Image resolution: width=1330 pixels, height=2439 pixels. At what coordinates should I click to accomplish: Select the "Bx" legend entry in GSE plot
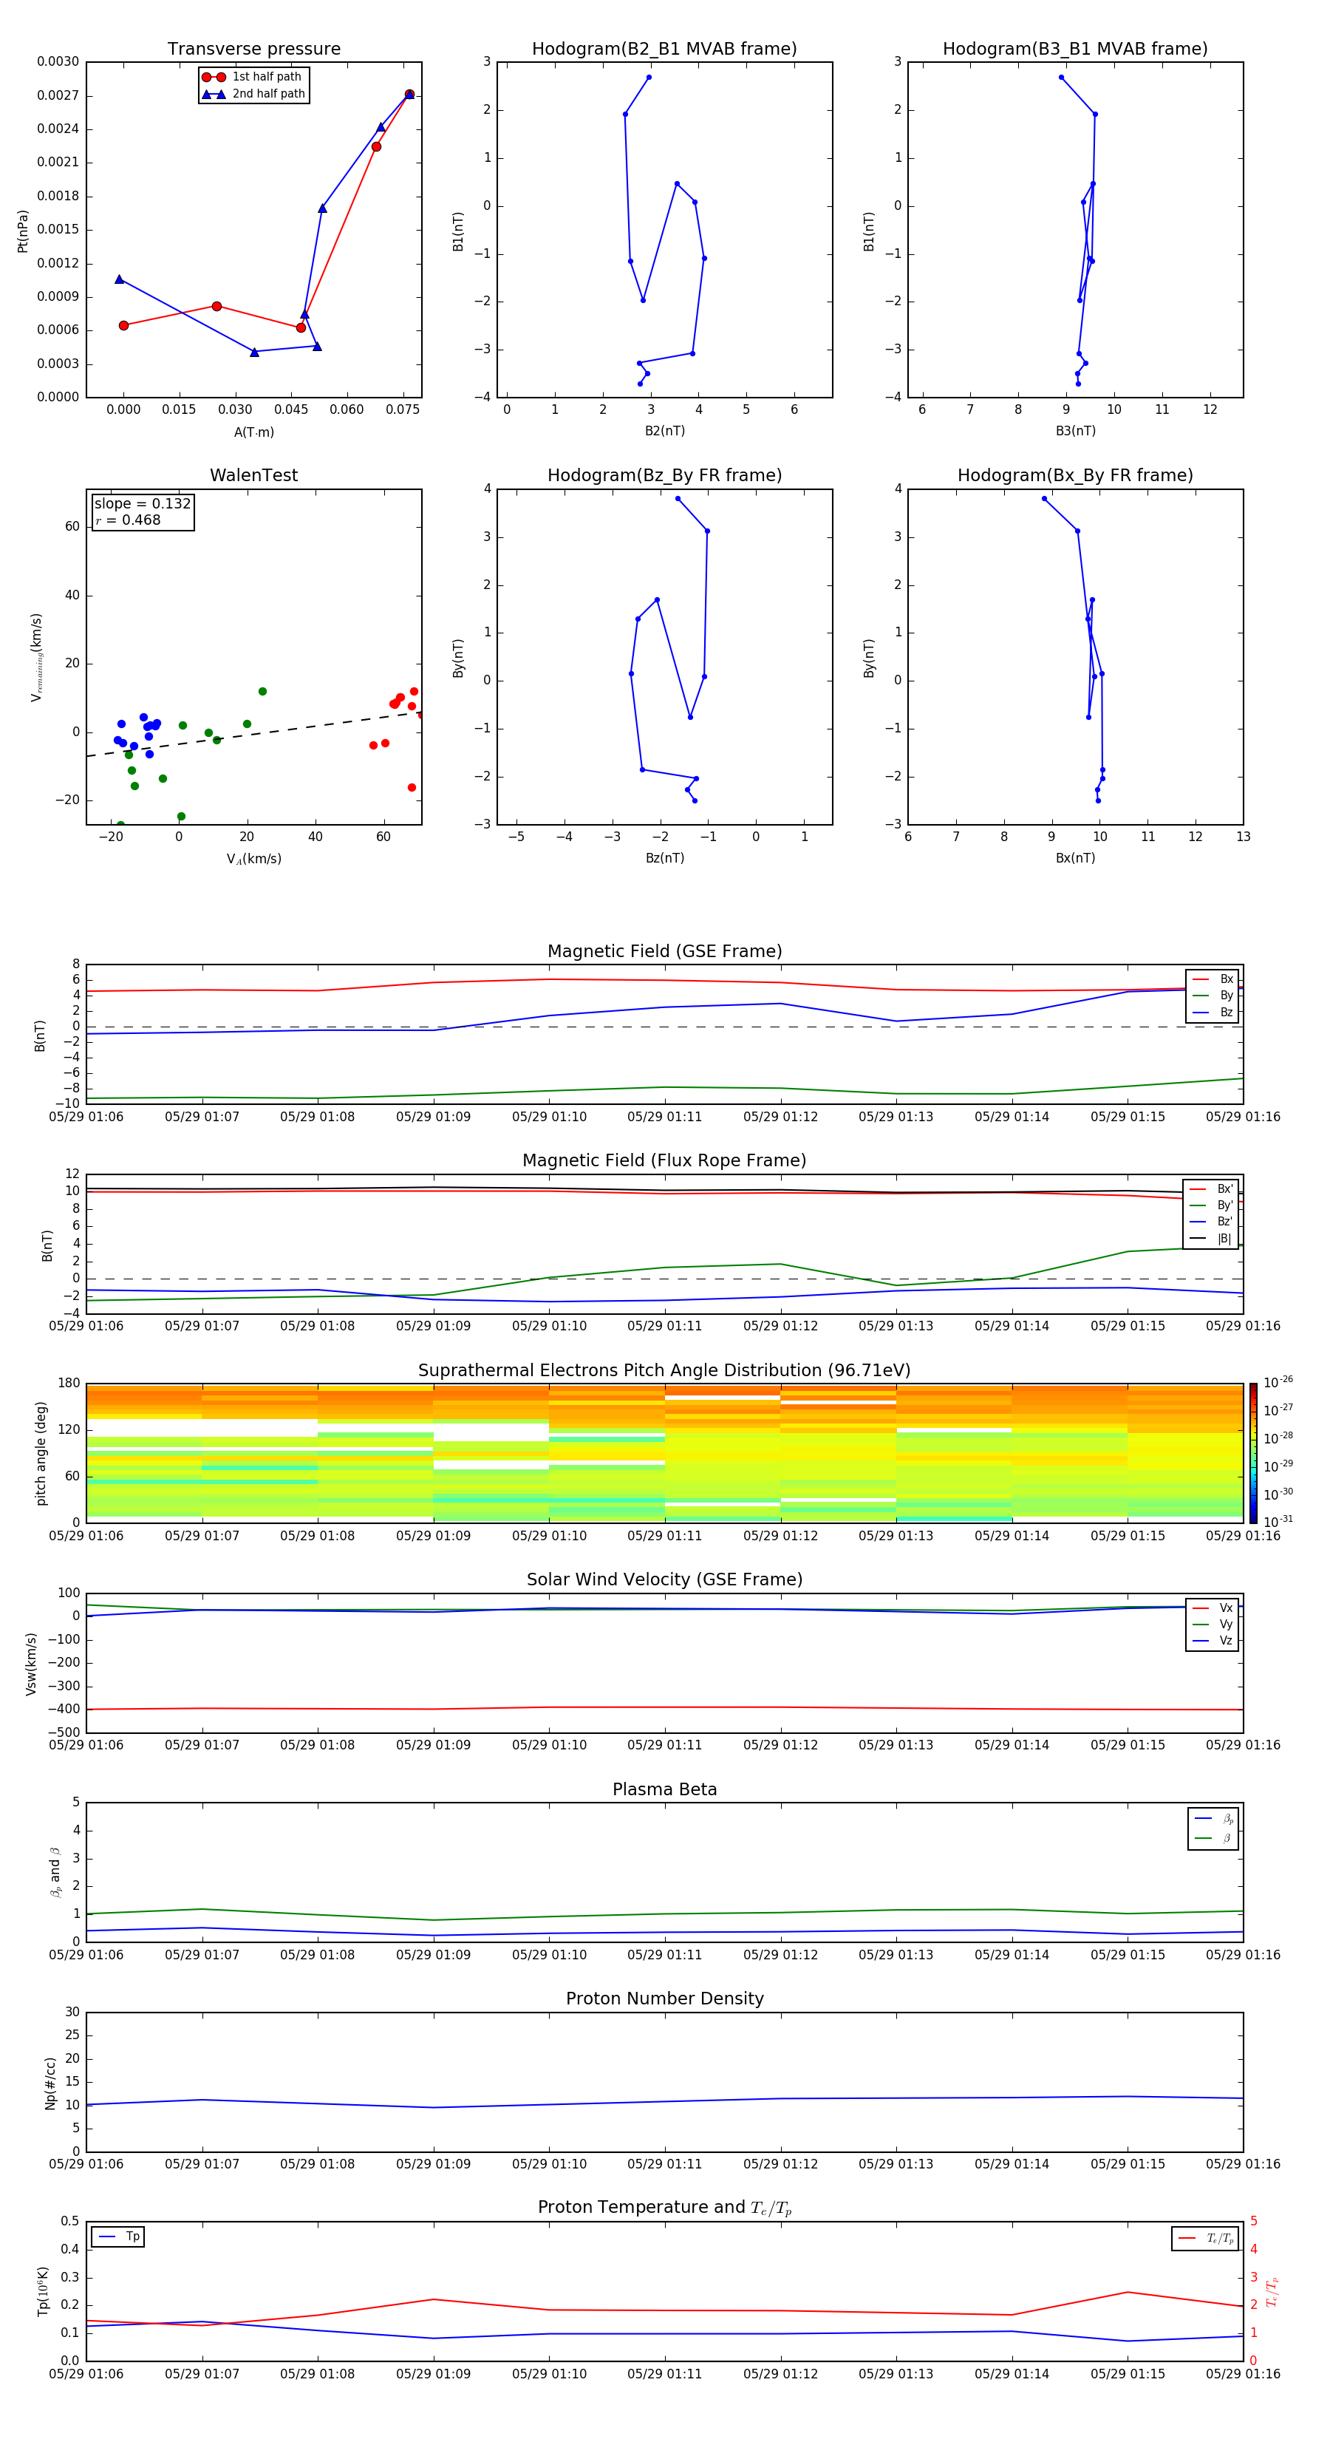point(1213,979)
